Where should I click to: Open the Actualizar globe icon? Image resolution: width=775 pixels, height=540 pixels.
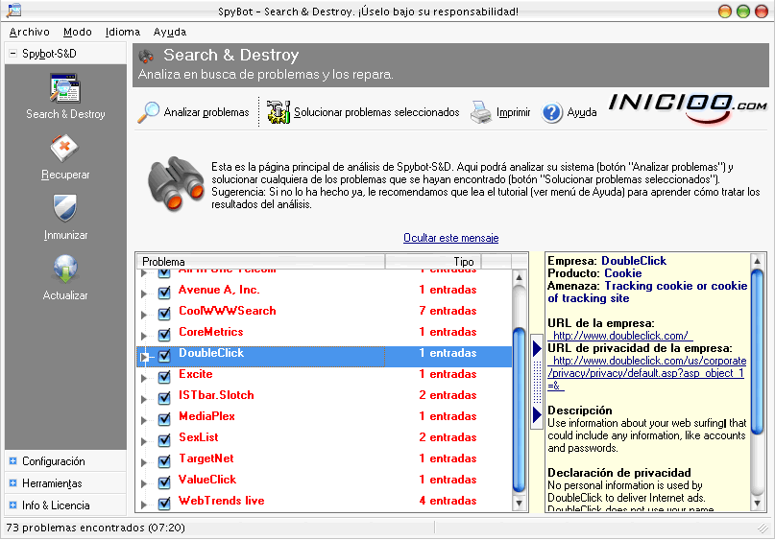pyautogui.click(x=65, y=269)
